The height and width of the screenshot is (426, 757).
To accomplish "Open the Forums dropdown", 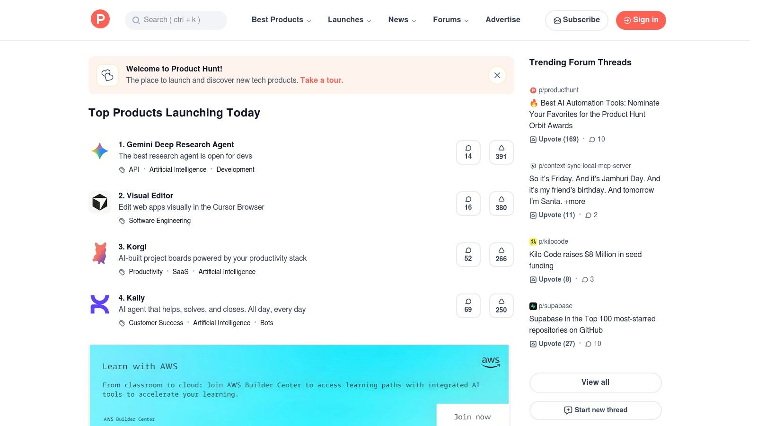I will click(450, 20).
